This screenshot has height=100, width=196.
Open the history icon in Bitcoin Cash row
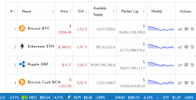tap(192, 83)
